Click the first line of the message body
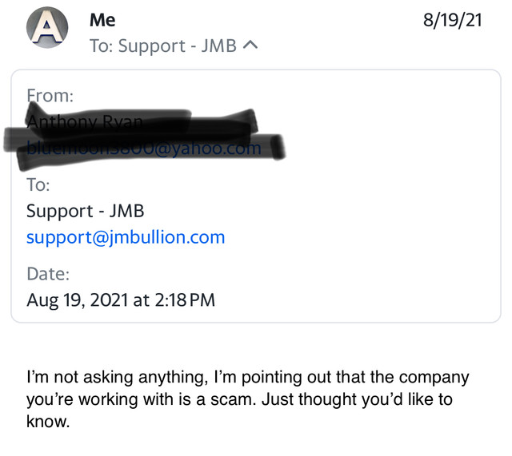 248,378
